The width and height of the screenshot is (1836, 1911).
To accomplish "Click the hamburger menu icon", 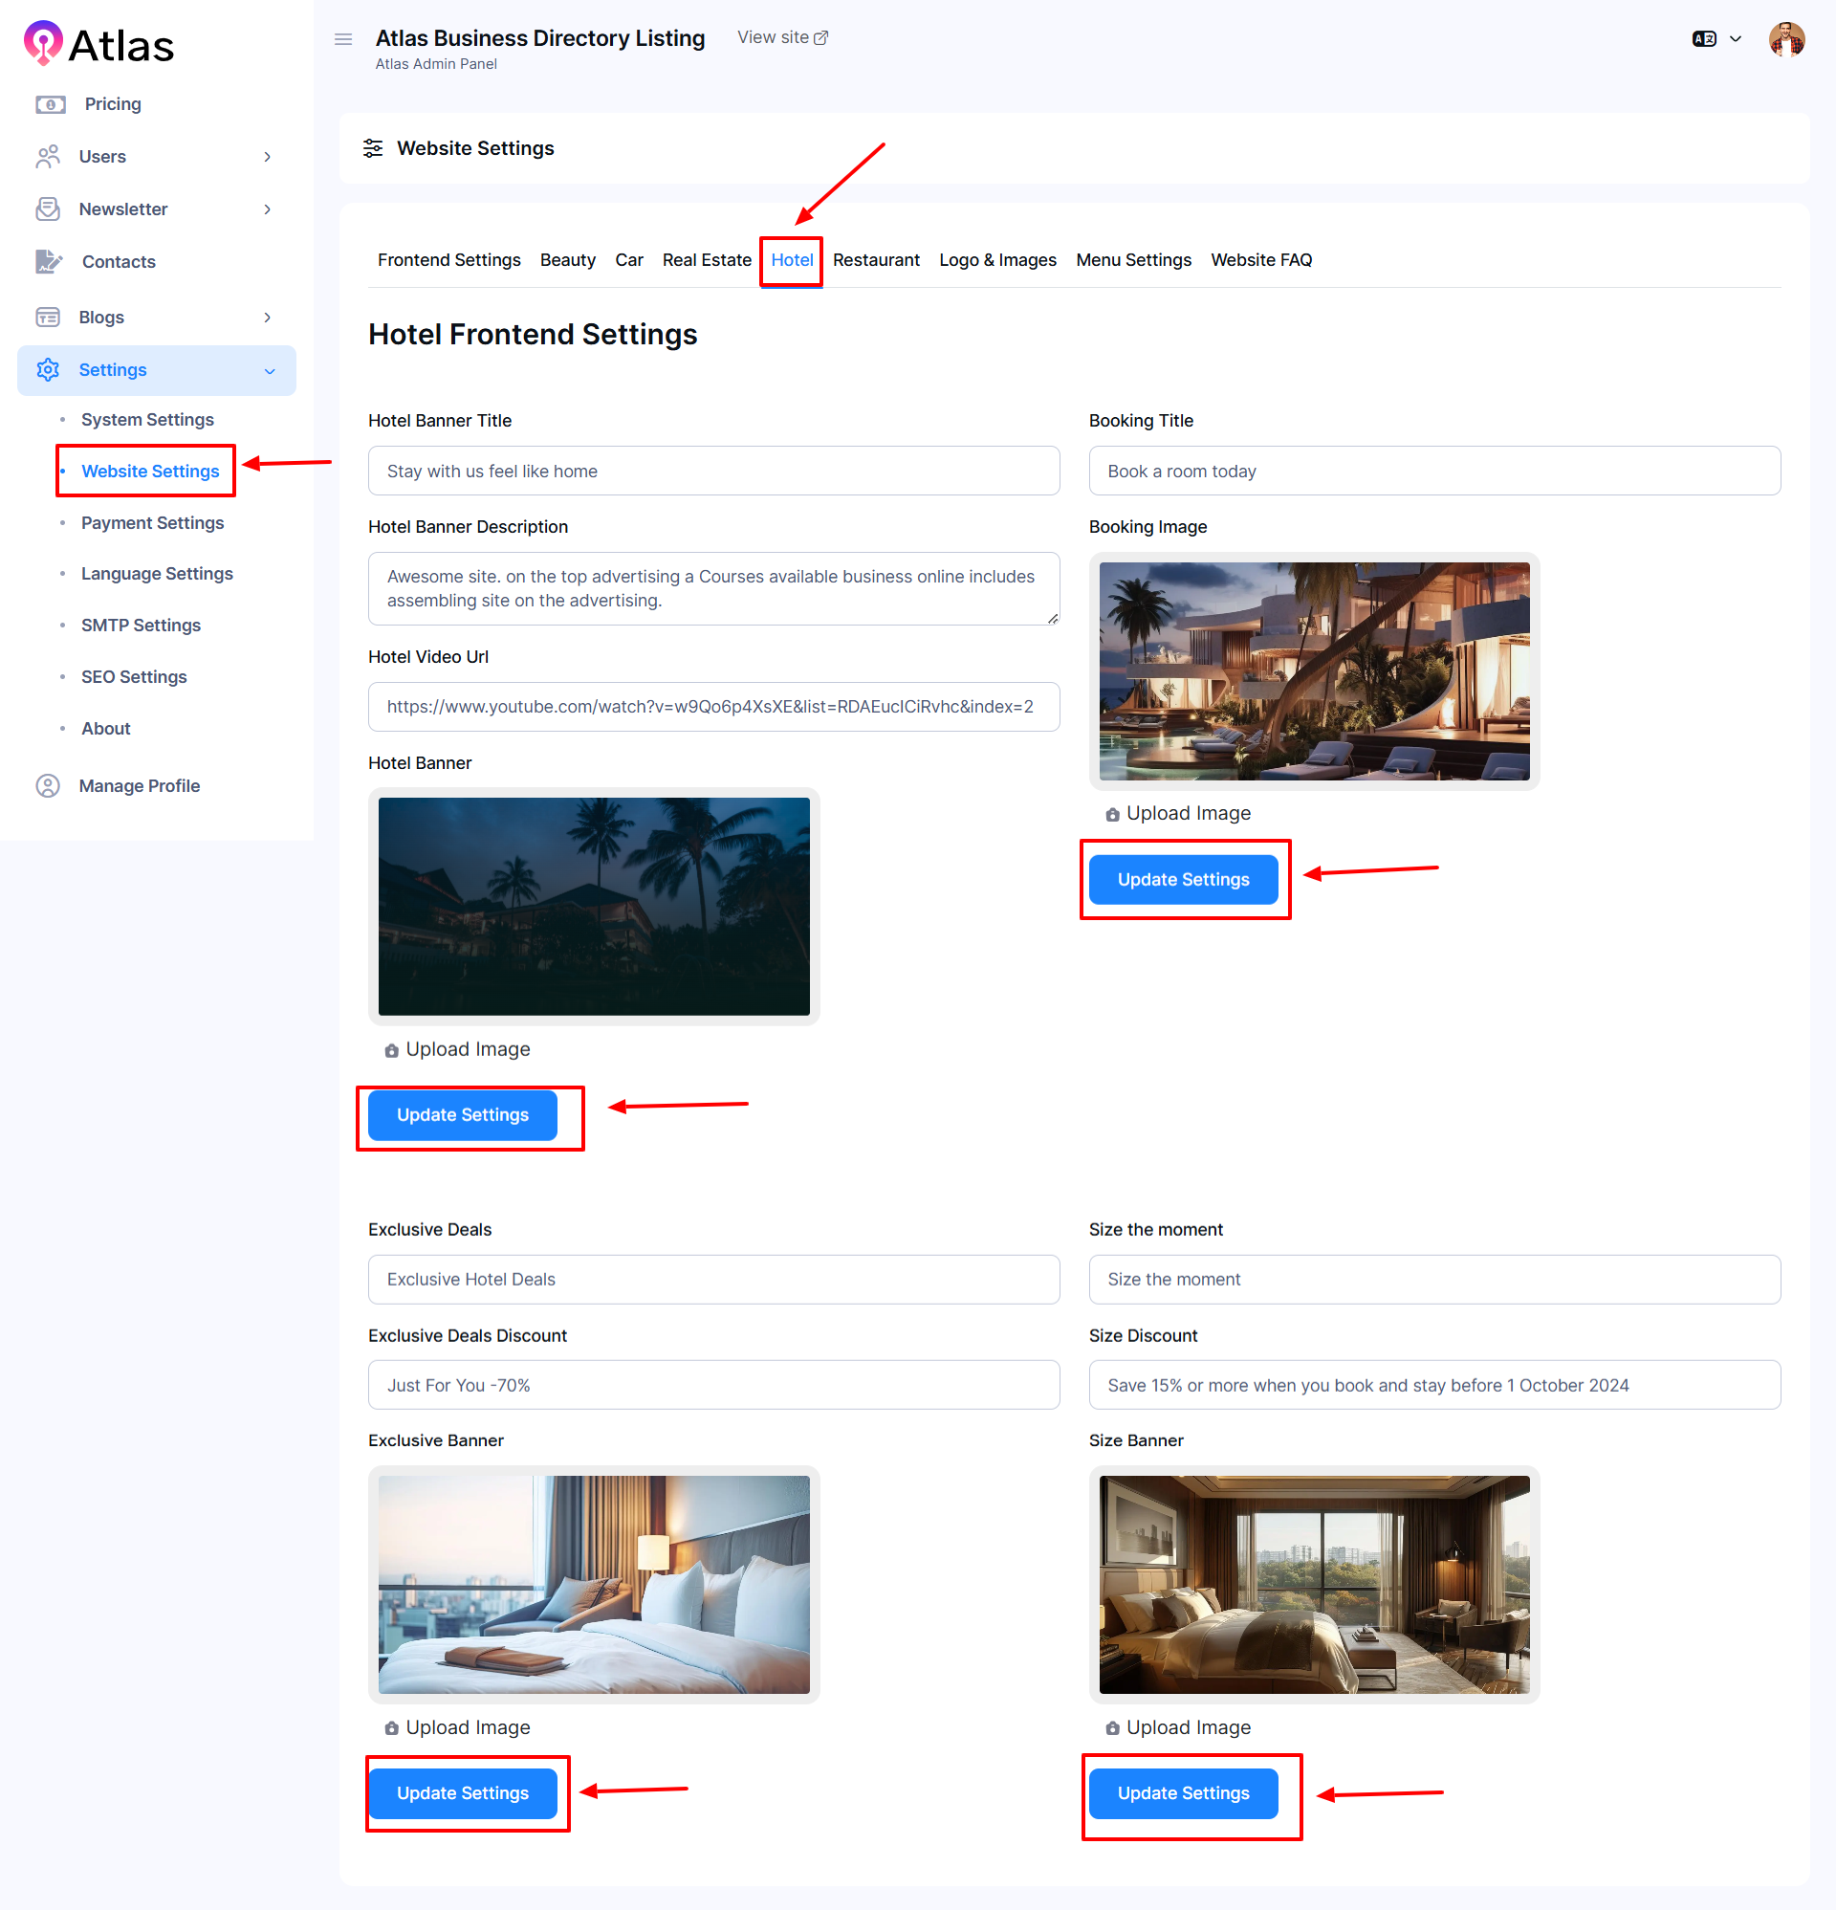I will (343, 39).
